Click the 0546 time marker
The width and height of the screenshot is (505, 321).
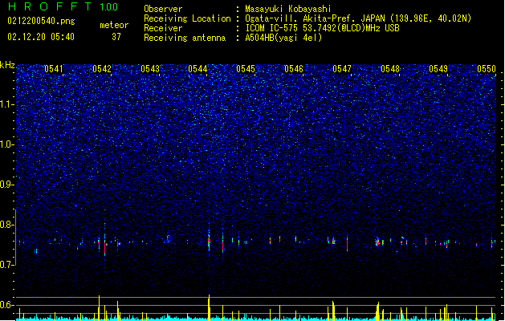coord(294,69)
